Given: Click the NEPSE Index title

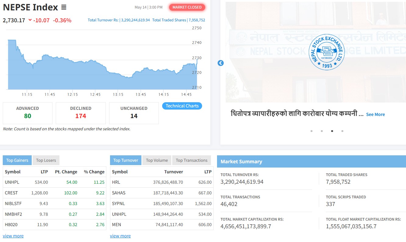Looking at the screenshot, I should coord(30,7).
